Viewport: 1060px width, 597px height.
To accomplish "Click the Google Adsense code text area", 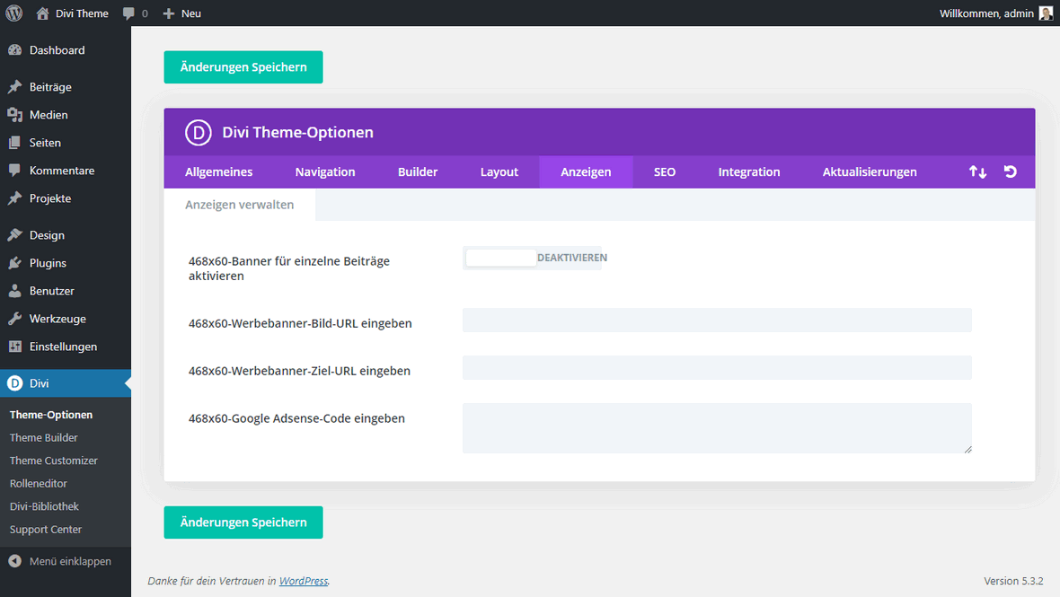I will pyautogui.click(x=716, y=428).
